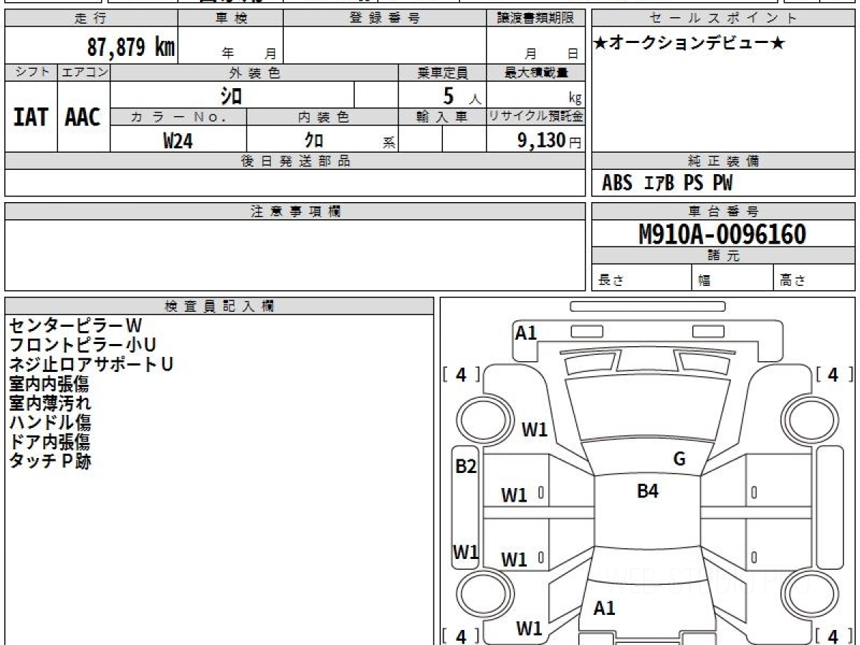Click the 高さ dimension cell
The width and height of the screenshot is (860, 645).
point(814,278)
